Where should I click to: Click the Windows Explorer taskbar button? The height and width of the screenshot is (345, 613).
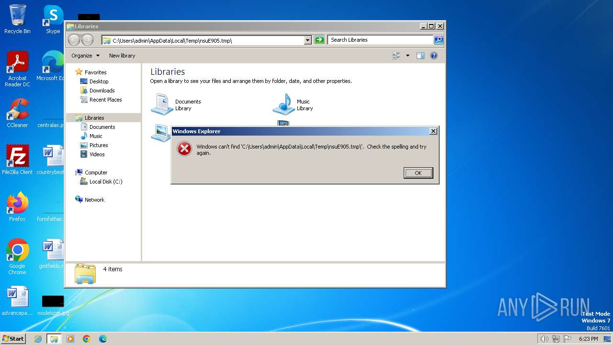pyautogui.click(x=54, y=339)
